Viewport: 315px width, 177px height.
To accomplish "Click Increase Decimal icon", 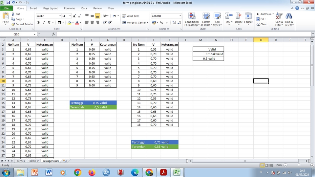I will [174, 23].
